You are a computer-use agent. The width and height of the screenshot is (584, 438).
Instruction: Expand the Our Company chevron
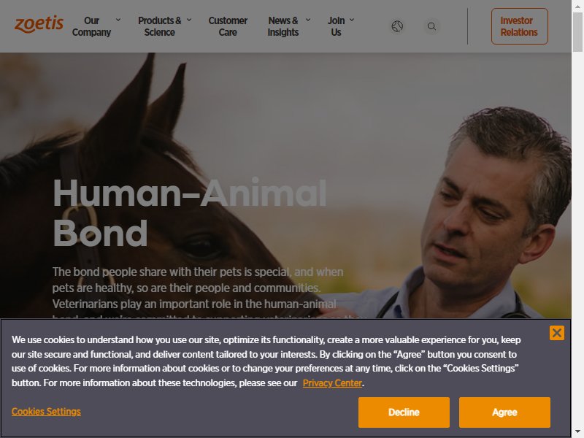(118, 20)
